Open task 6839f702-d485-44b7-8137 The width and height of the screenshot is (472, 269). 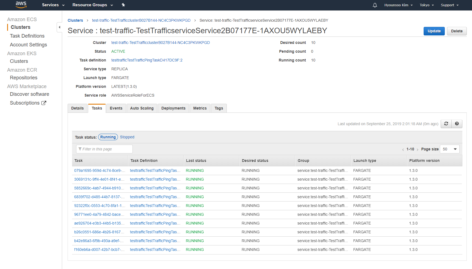click(x=100, y=197)
